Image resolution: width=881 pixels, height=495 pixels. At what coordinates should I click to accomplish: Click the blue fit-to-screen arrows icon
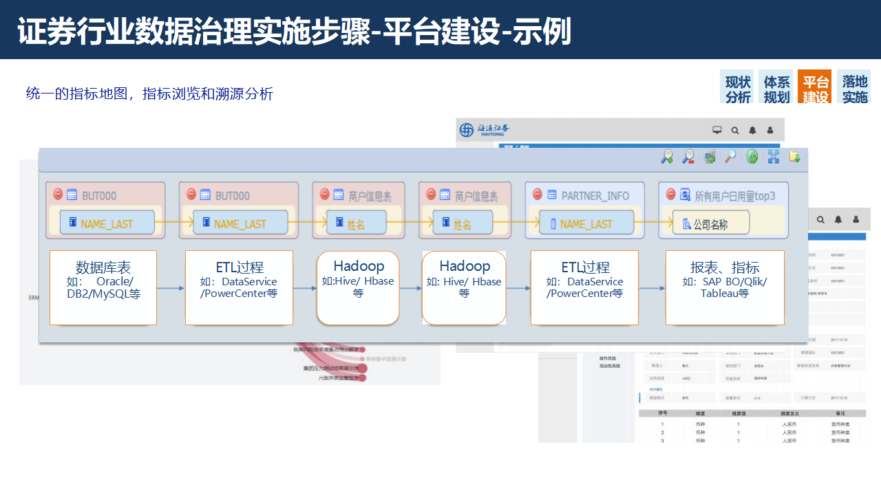point(774,157)
